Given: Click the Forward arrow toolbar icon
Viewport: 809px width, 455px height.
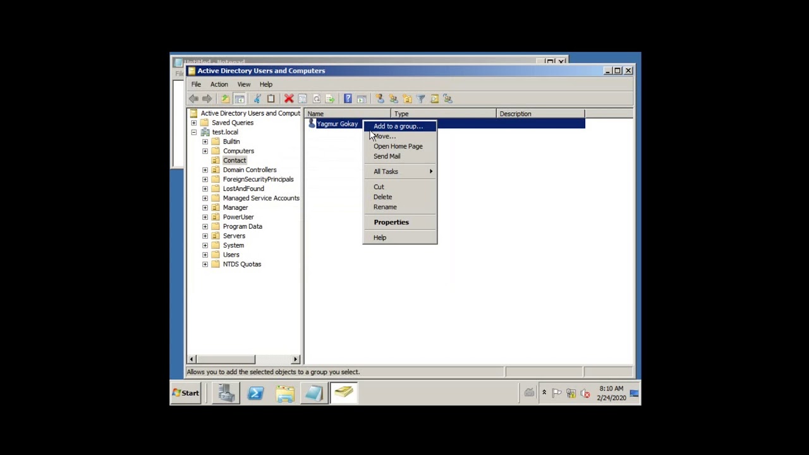Looking at the screenshot, I should coord(207,99).
